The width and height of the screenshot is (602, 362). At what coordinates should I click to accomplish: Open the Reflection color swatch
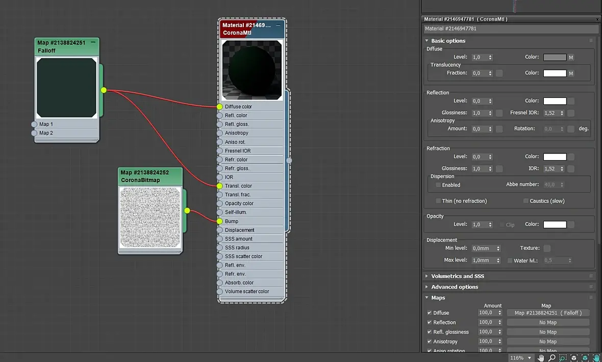(x=555, y=101)
